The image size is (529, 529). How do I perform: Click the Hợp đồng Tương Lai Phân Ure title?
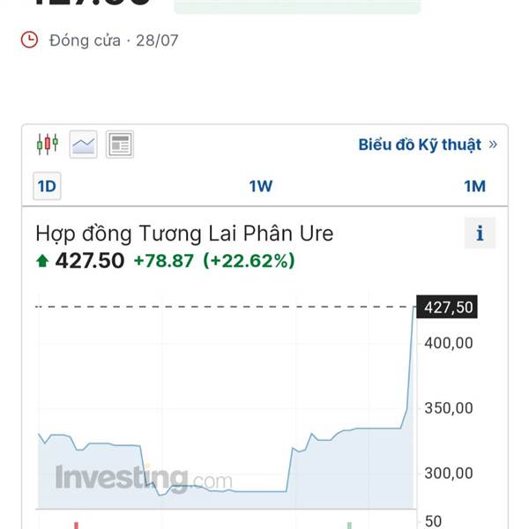tap(184, 234)
